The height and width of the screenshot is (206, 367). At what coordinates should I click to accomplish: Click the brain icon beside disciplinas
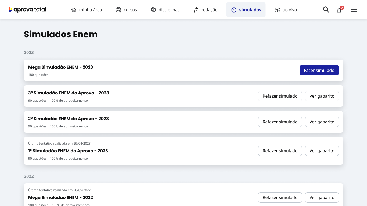pos(153,10)
